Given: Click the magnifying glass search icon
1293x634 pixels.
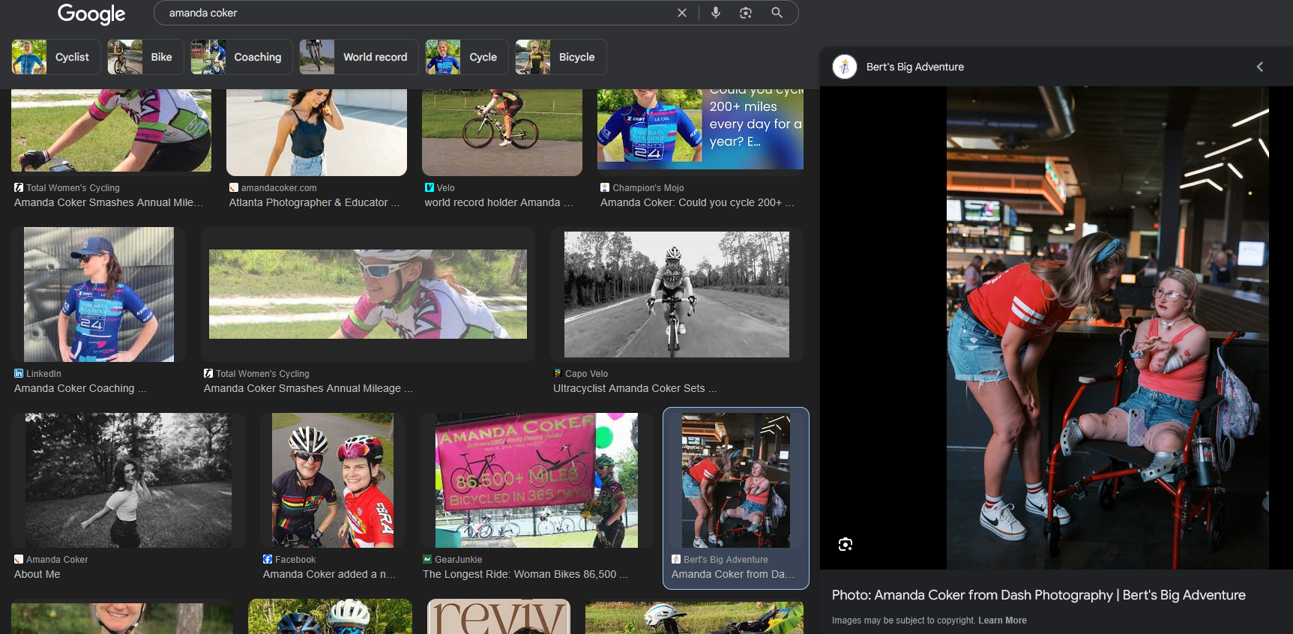Looking at the screenshot, I should [x=777, y=13].
